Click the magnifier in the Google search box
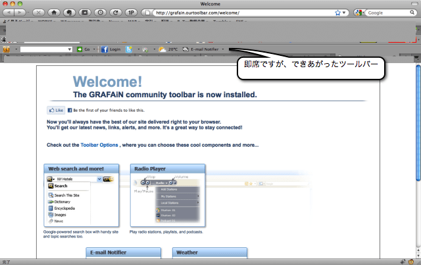This screenshot has width=421, height=265. tap(412, 12)
